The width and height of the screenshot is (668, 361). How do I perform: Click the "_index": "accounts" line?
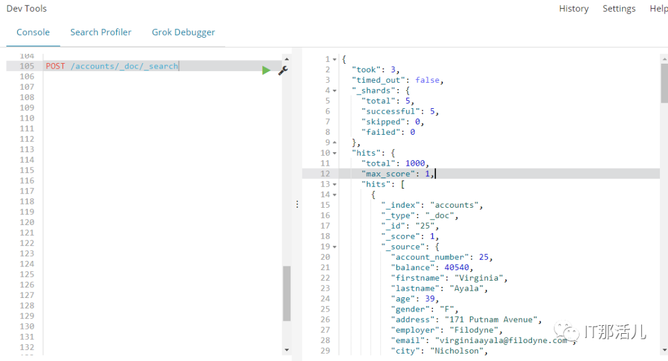(432, 205)
